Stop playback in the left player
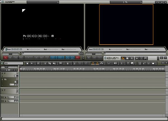Image resolution: width=168 pixels, height=121 pixels. pos(10,58)
